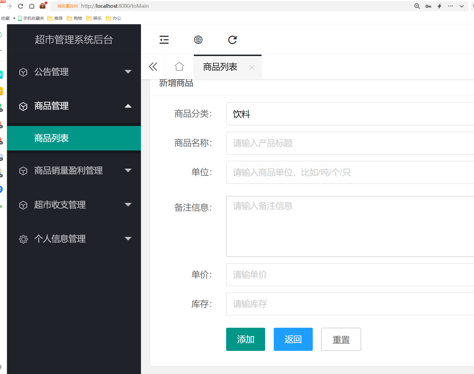Viewport: 474px width, 374px height.
Task: Expand the 收藏 favorites dropdown arrow
Action: coord(14,18)
